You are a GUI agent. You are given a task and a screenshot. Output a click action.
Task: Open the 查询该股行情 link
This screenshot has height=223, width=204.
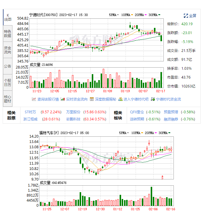[x=48, y=99]
